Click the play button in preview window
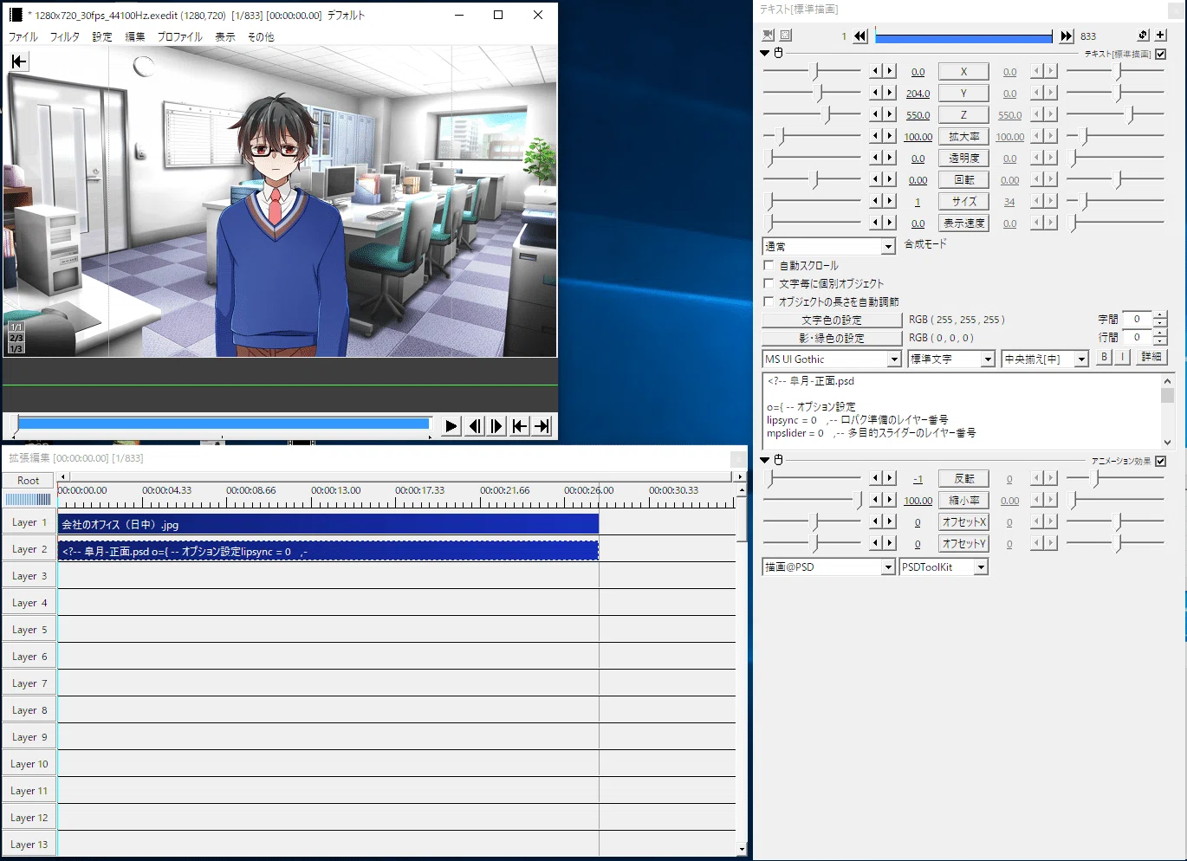 (451, 425)
